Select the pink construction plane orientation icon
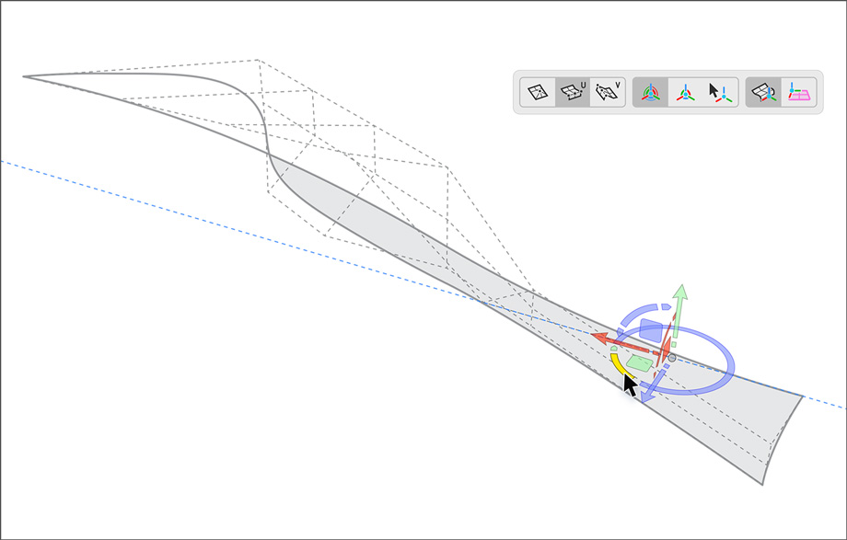Screen dimensions: 847x540 799,92
